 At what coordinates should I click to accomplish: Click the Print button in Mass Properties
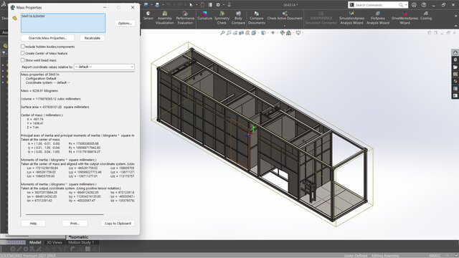(x=75, y=223)
